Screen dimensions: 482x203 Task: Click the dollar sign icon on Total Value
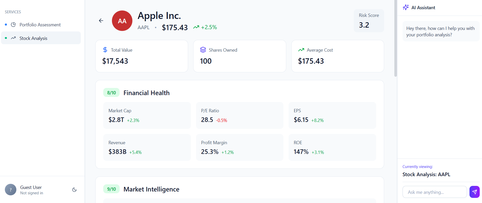coord(105,50)
